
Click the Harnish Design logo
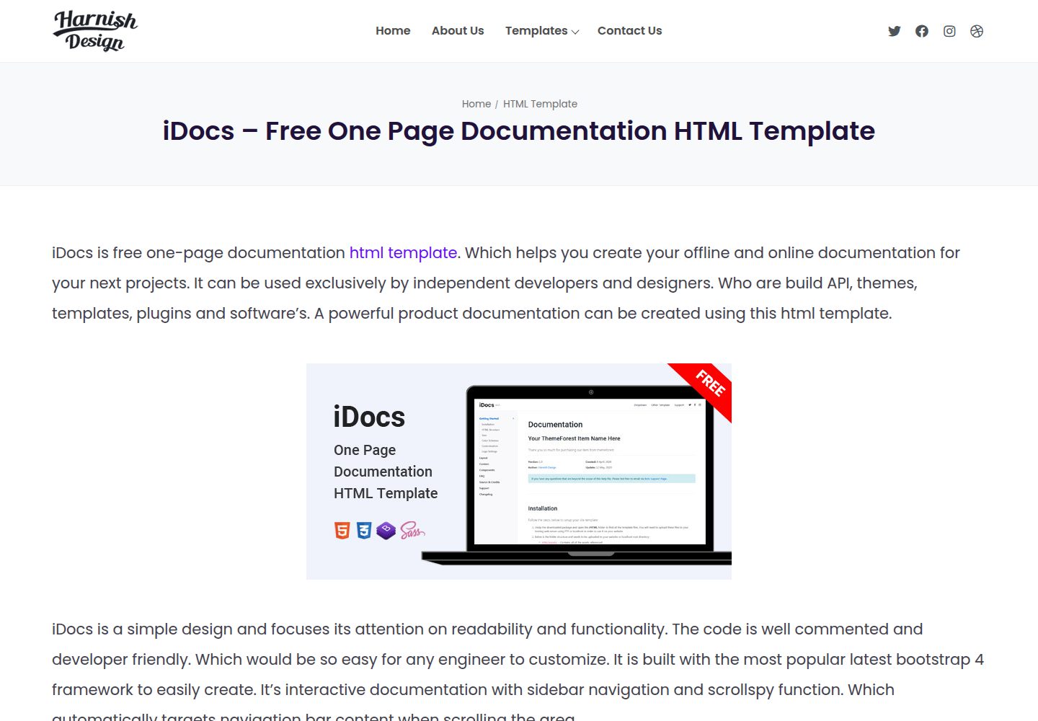click(x=95, y=31)
